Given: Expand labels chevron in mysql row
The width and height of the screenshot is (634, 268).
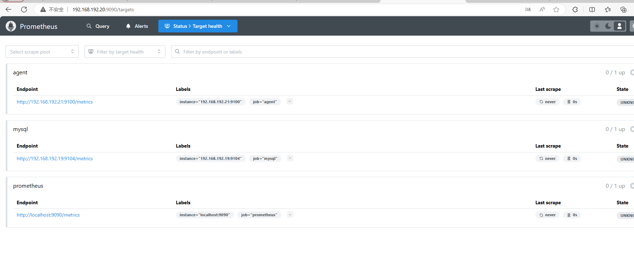Looking at the screenshot, I should (x=290, y=158).
